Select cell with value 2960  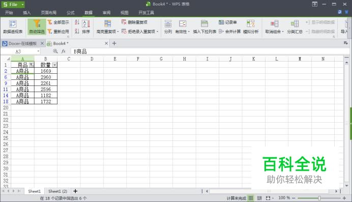click(x=46, y=77)
